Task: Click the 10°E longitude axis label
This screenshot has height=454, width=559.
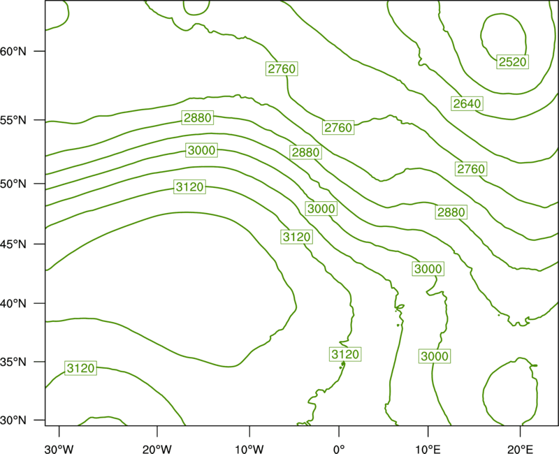Action: 428,449
